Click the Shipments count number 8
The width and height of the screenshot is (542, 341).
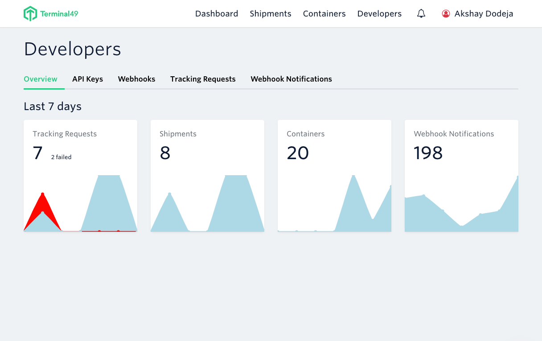pos(165,153)
